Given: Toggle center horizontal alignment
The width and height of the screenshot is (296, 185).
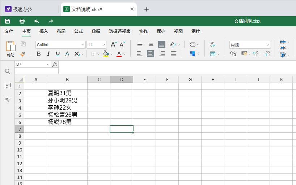Looking at the screenshot, I should coord(151,54).
